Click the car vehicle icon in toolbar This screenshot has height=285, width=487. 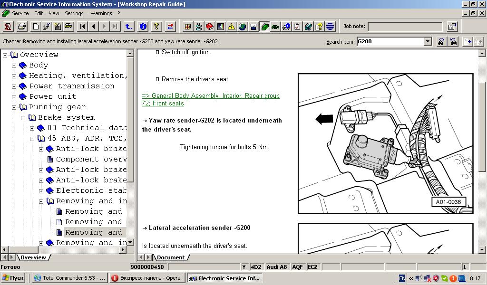(x=68, y=27)
